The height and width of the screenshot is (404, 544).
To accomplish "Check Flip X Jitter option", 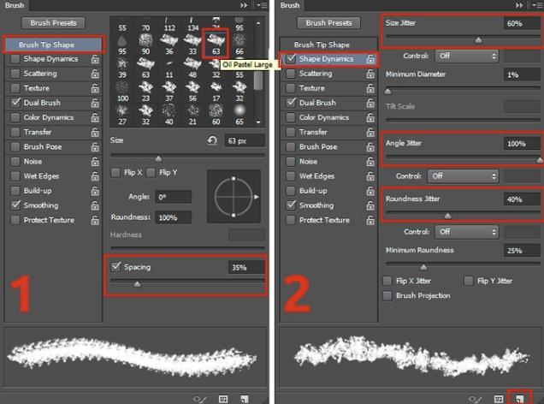I will pyautogui.click(x=387, y=281).
